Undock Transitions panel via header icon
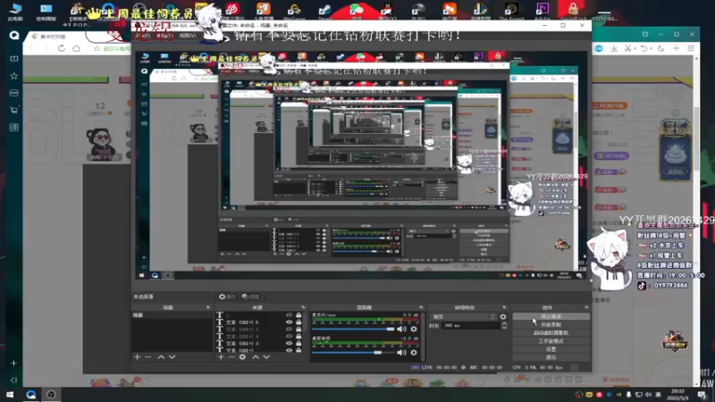The width and height of the screenshot is (715, 402). click(504, 307)
